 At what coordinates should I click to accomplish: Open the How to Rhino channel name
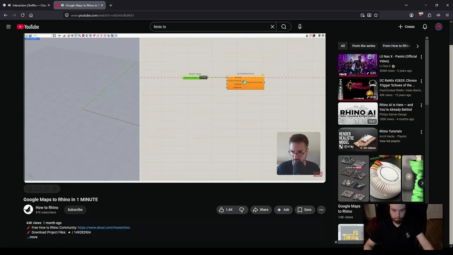(x=47, y=208)
